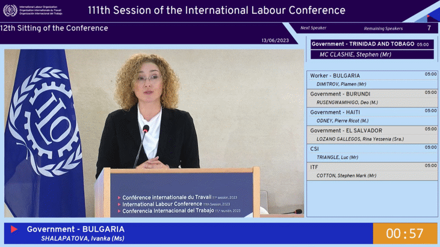Select Government - EL SALVADOR speaker row
The width and height of the screenshot is (440, 247).
click(x=372, y=135)
